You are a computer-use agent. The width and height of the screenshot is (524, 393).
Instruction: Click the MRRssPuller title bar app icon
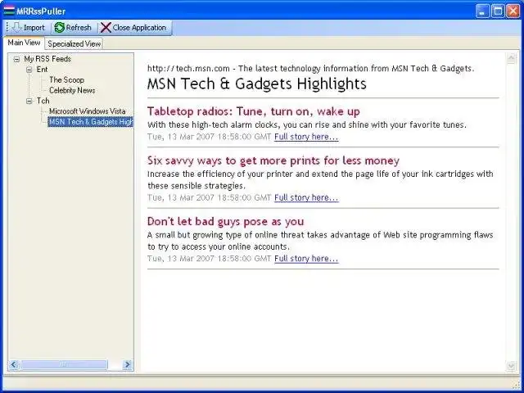coord(9,11)
